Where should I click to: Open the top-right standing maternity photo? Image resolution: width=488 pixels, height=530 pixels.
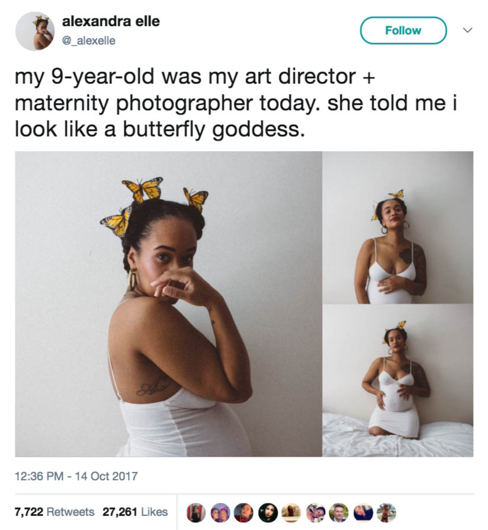pyautogui.click(x=397, y=227)
